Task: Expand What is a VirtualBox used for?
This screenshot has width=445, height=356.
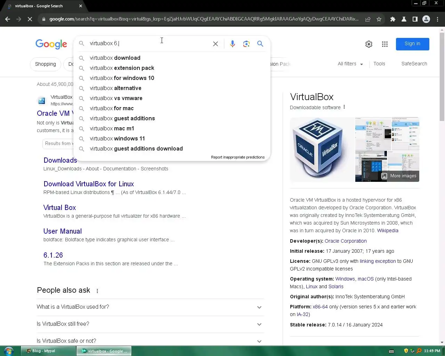Action: pyautogui.click(x=150, y=307)
